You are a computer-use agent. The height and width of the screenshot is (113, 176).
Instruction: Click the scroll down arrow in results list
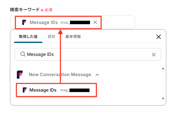163,99
